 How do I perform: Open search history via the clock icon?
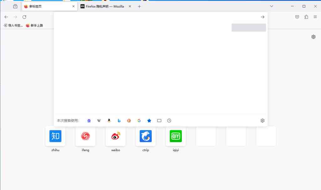pyautogui.click(x=169, y=120)
